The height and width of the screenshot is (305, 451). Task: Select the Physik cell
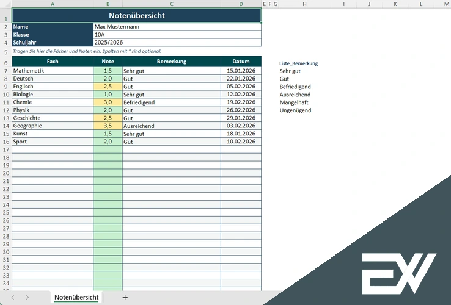tap(53, 110)
